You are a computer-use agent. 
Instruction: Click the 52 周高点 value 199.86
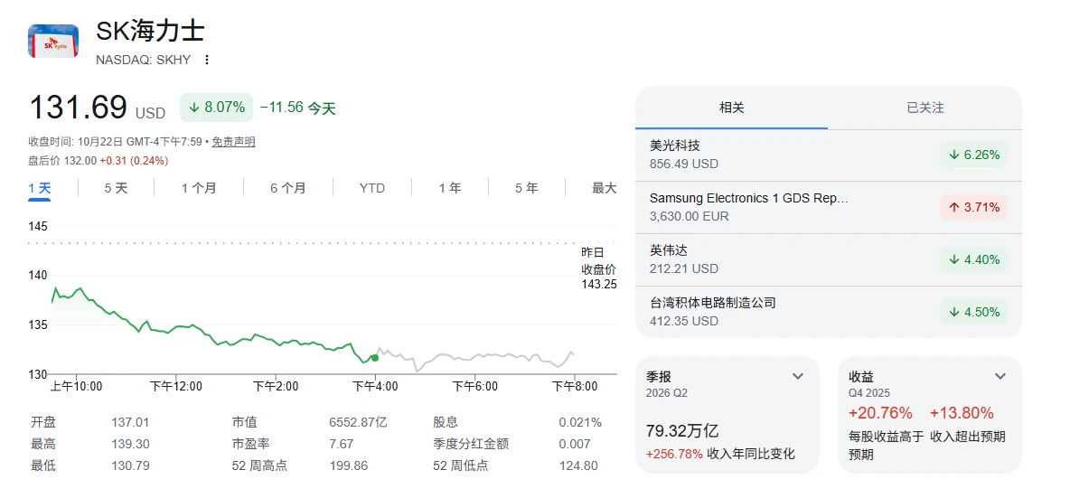point(348,466)
